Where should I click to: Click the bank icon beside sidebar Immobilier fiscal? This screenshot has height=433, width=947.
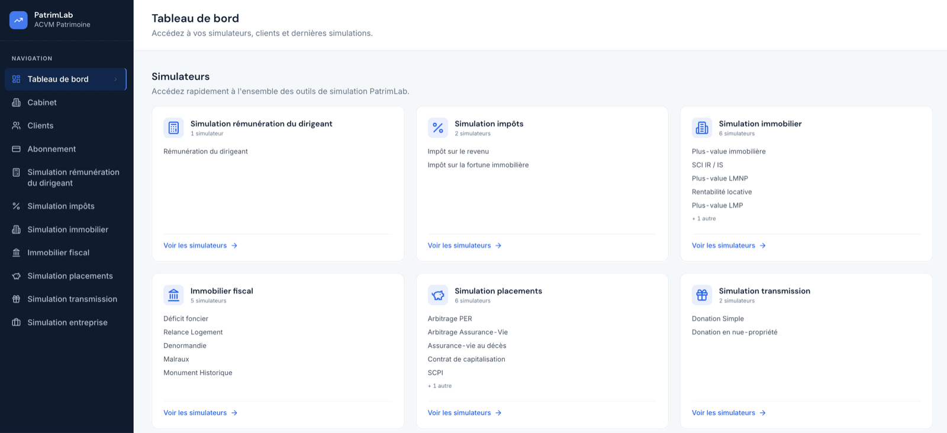pos(17,253)
